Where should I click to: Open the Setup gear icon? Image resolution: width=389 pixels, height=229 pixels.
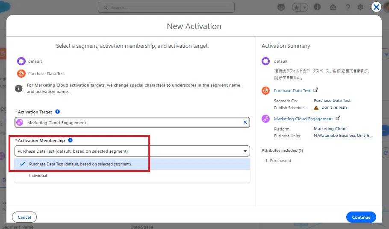360,7
